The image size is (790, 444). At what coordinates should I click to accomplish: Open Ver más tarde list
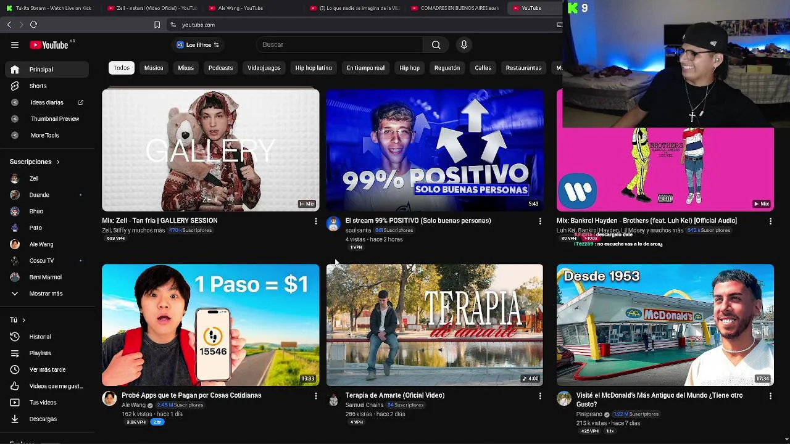[x=47, y=369]
